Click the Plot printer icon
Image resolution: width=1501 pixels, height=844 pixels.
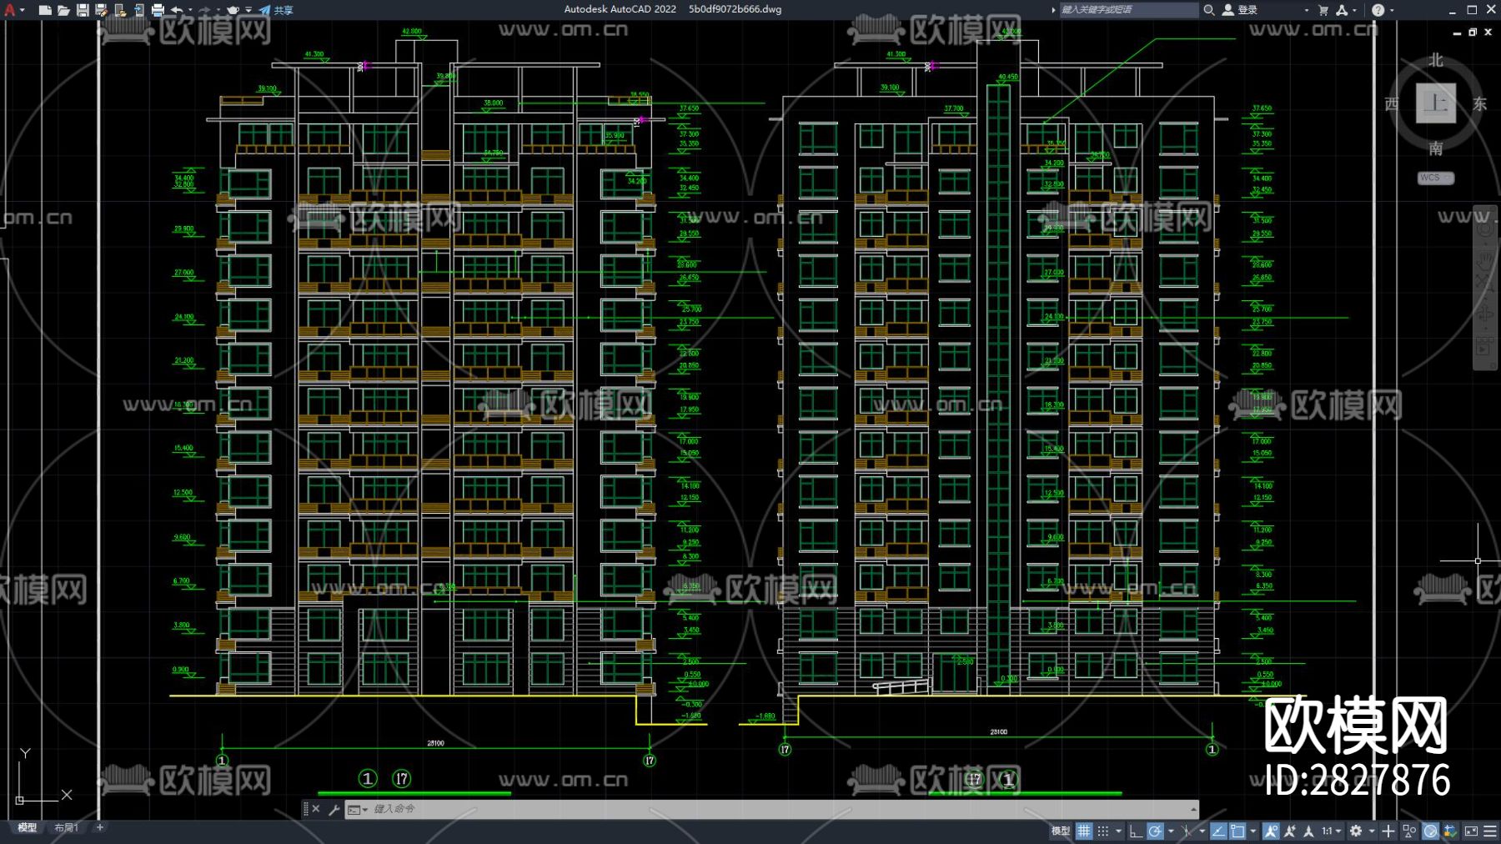[x=158, y=10]
